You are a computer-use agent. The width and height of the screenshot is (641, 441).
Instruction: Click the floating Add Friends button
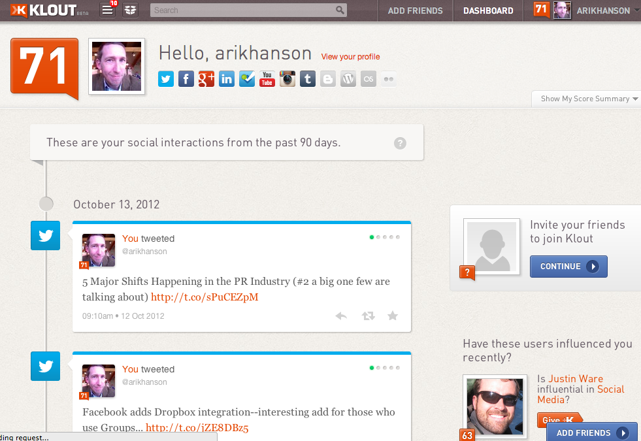[x=591, y=433]
